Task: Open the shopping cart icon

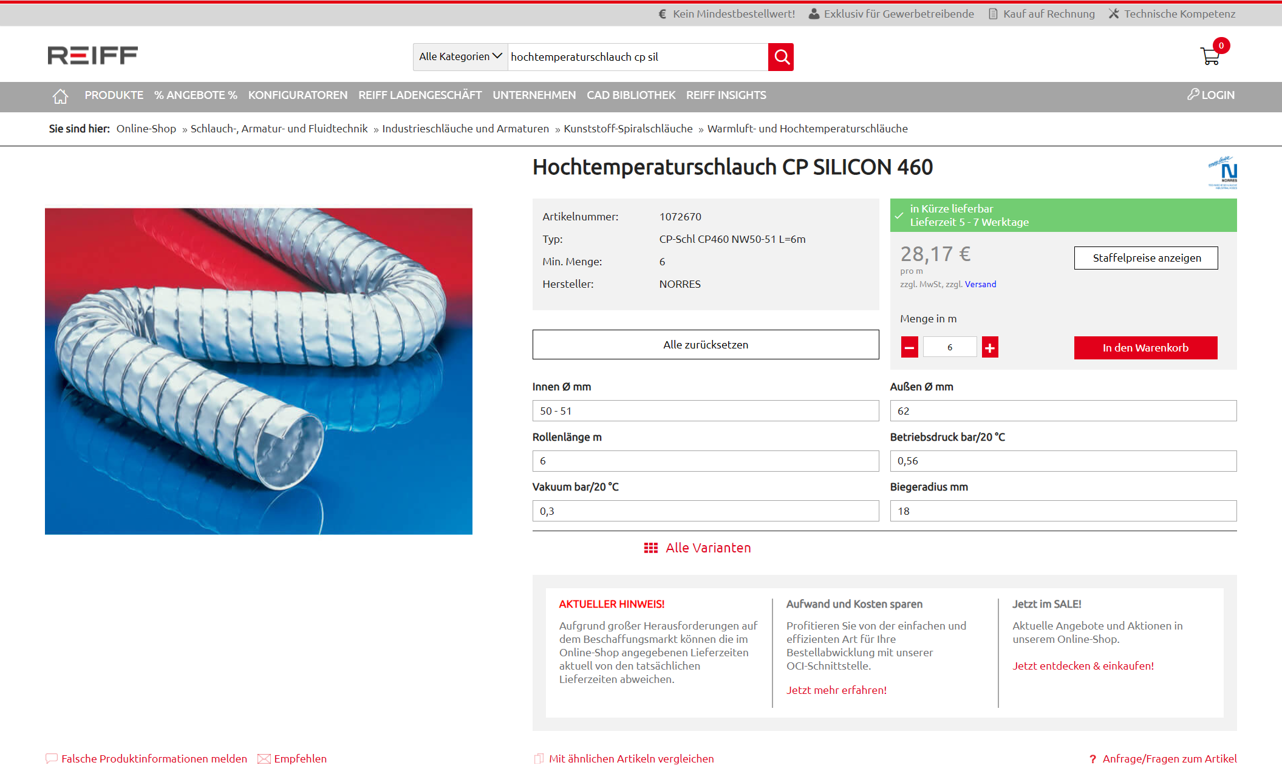Action: [1210, 56]
